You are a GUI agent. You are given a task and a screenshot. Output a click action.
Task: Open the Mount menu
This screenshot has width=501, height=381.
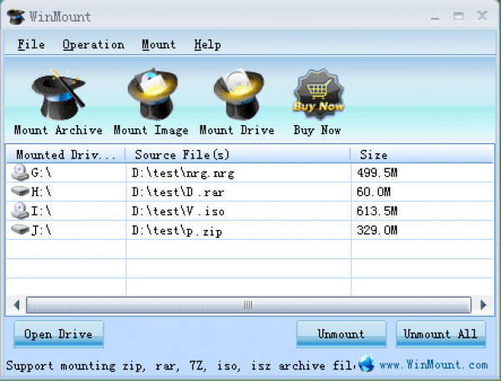159,45
